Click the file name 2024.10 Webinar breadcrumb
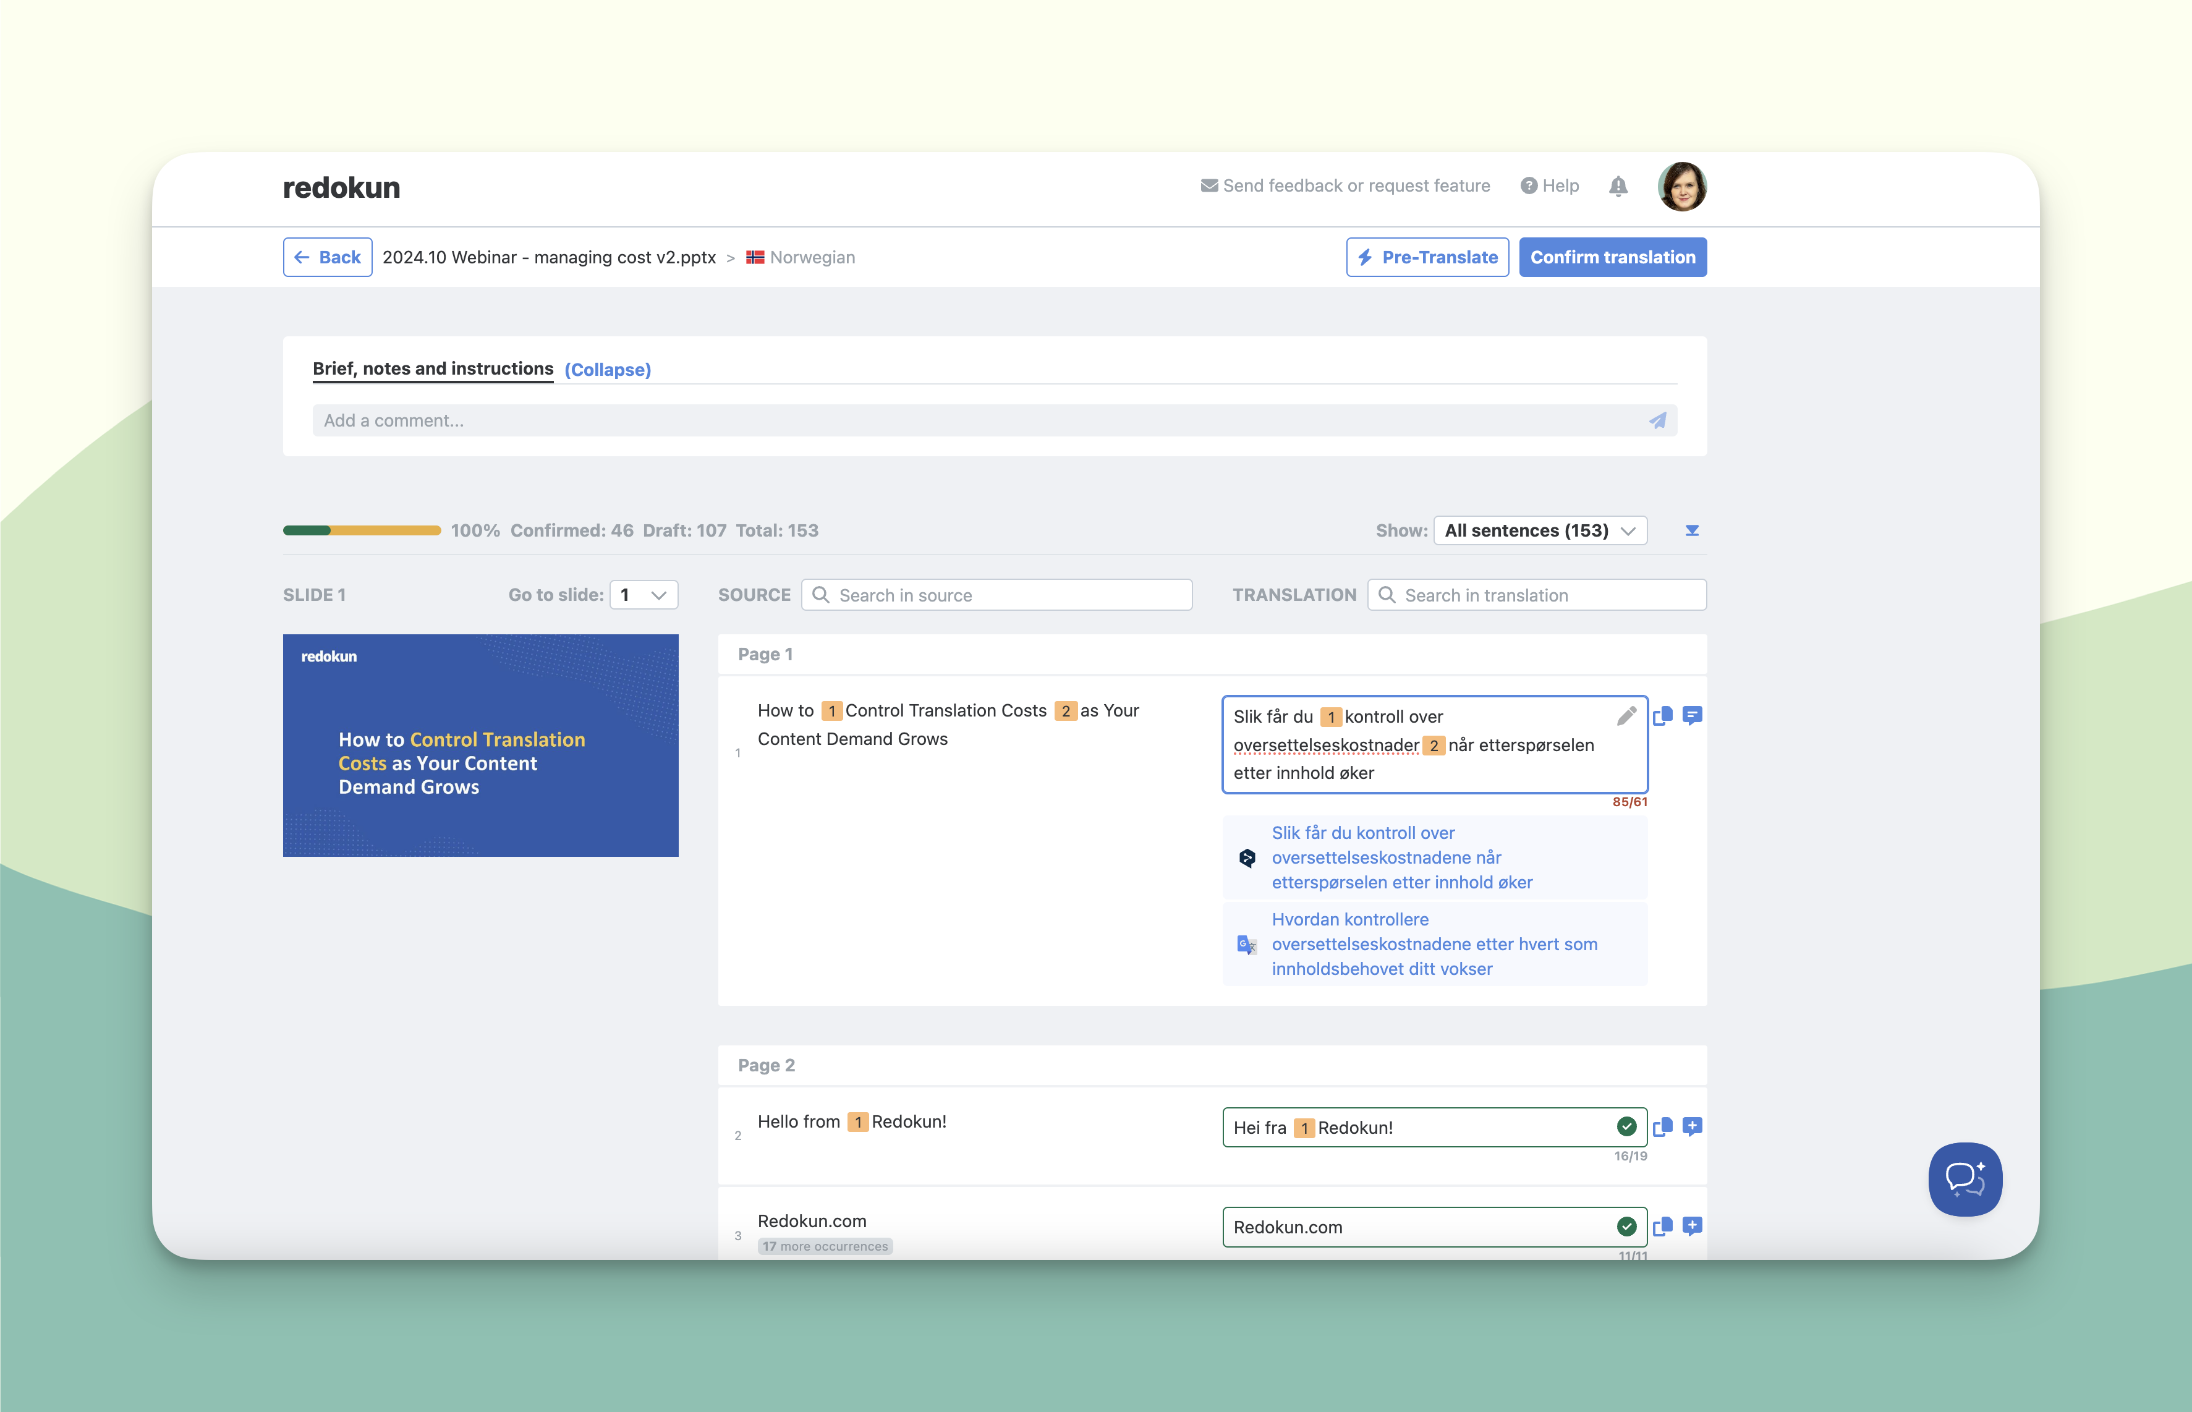This screenshot has width=2192, height=1412. click(x=549, y=257)
